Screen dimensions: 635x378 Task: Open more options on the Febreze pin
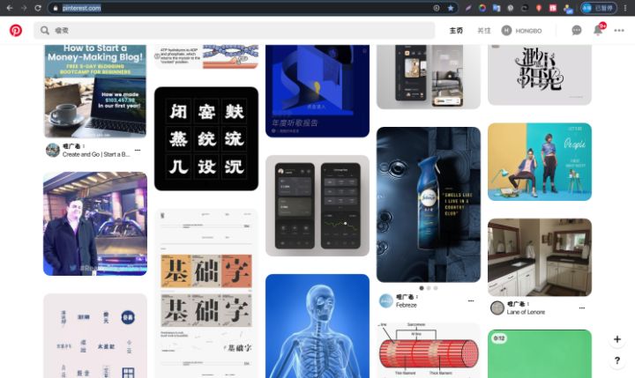point(471,300)
